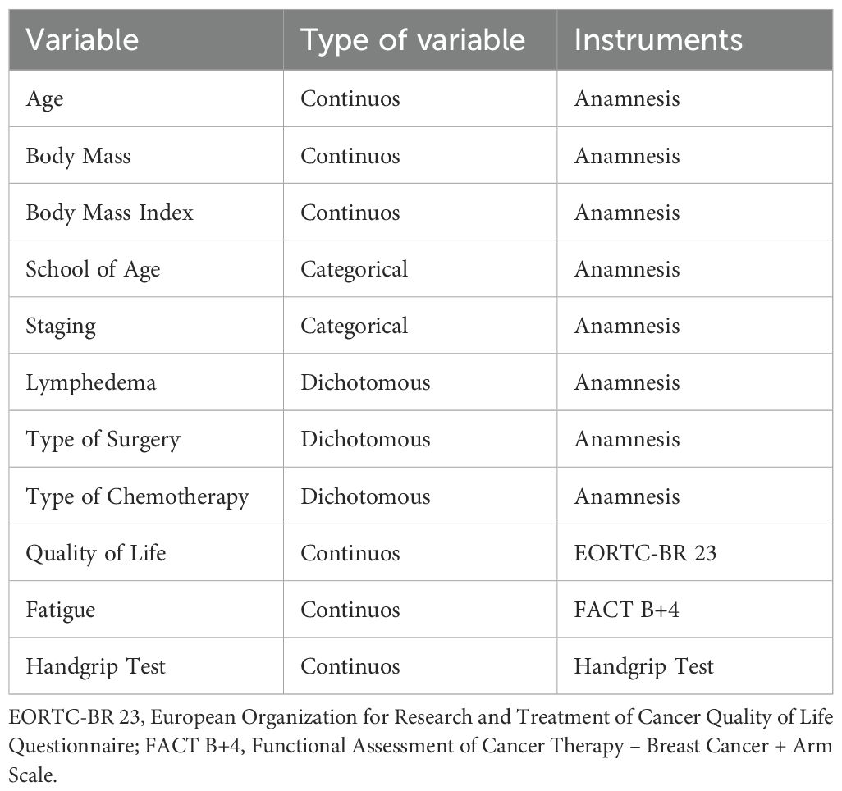Click the "Lymphedema" row label

pos(90,382)
